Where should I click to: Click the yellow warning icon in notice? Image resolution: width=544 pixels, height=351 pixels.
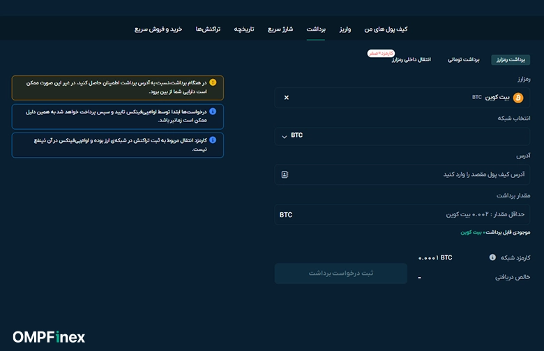click(213, 82)
